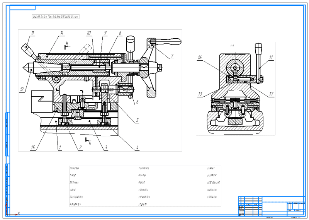
Task: Click callout number 6 on the main view
Action: [x=138, y=102]
